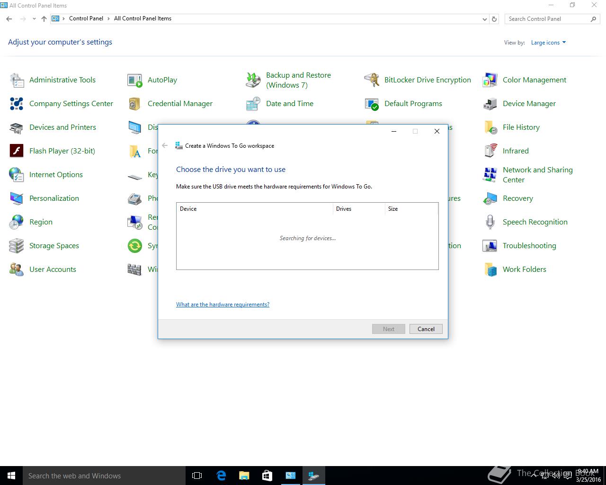Viewport: 606px width, 485px height.
Task: Navigate back in Control Panel
Action: 9,19
